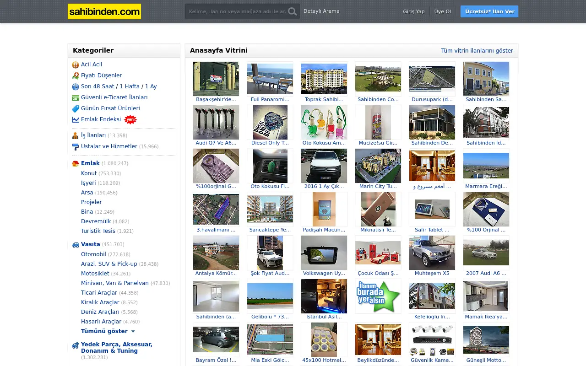Click the İş İlanları person icon

76,135
